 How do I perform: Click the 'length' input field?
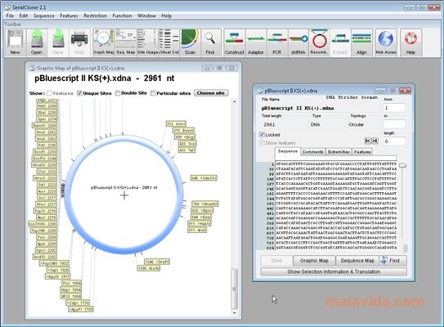tap(394, 141)
